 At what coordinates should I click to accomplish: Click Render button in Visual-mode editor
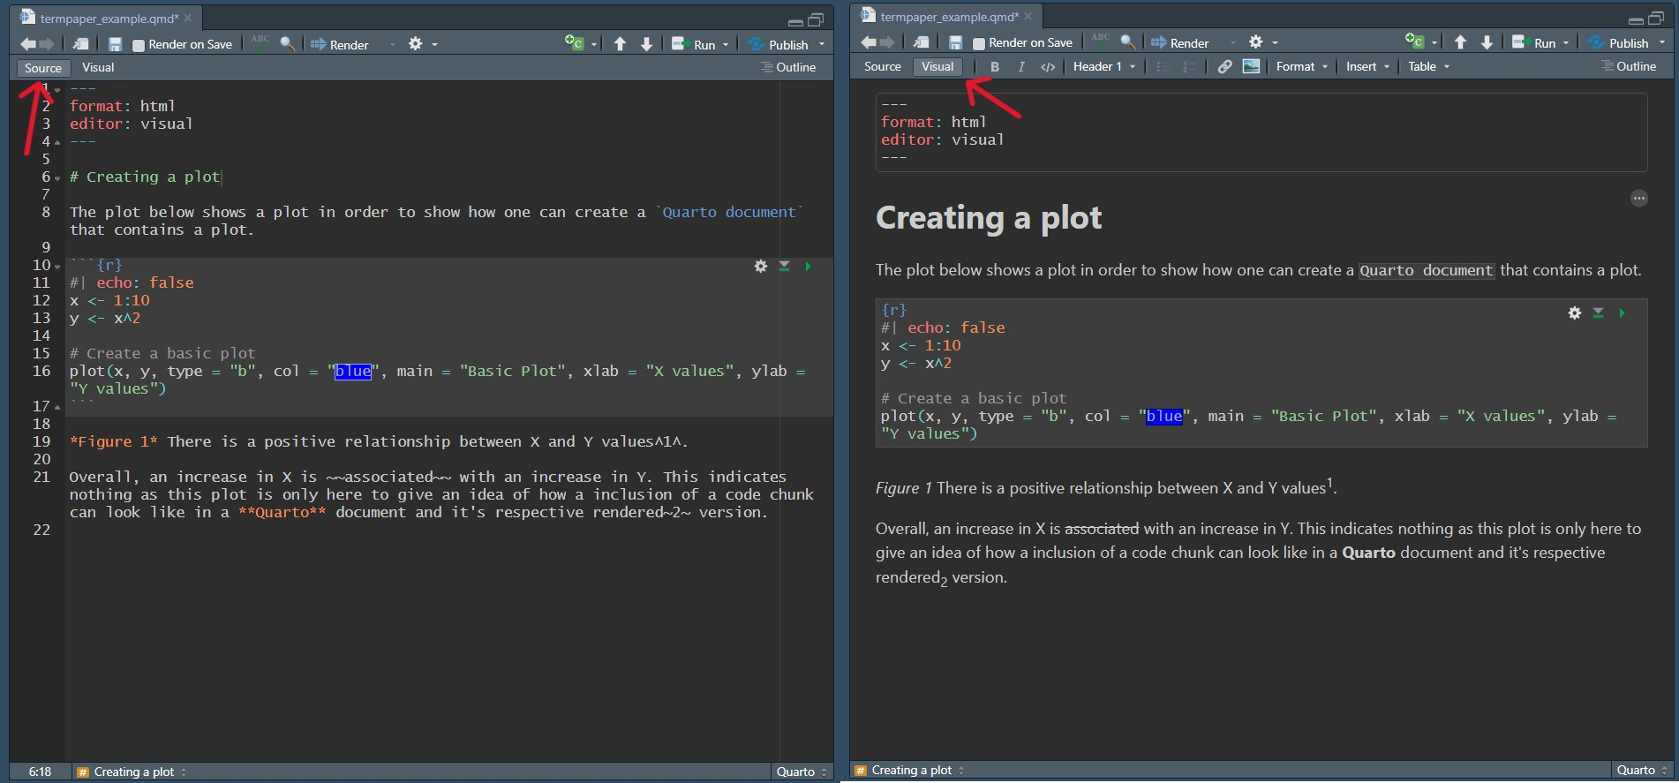pyautogui.click(x=1179, y=42)
